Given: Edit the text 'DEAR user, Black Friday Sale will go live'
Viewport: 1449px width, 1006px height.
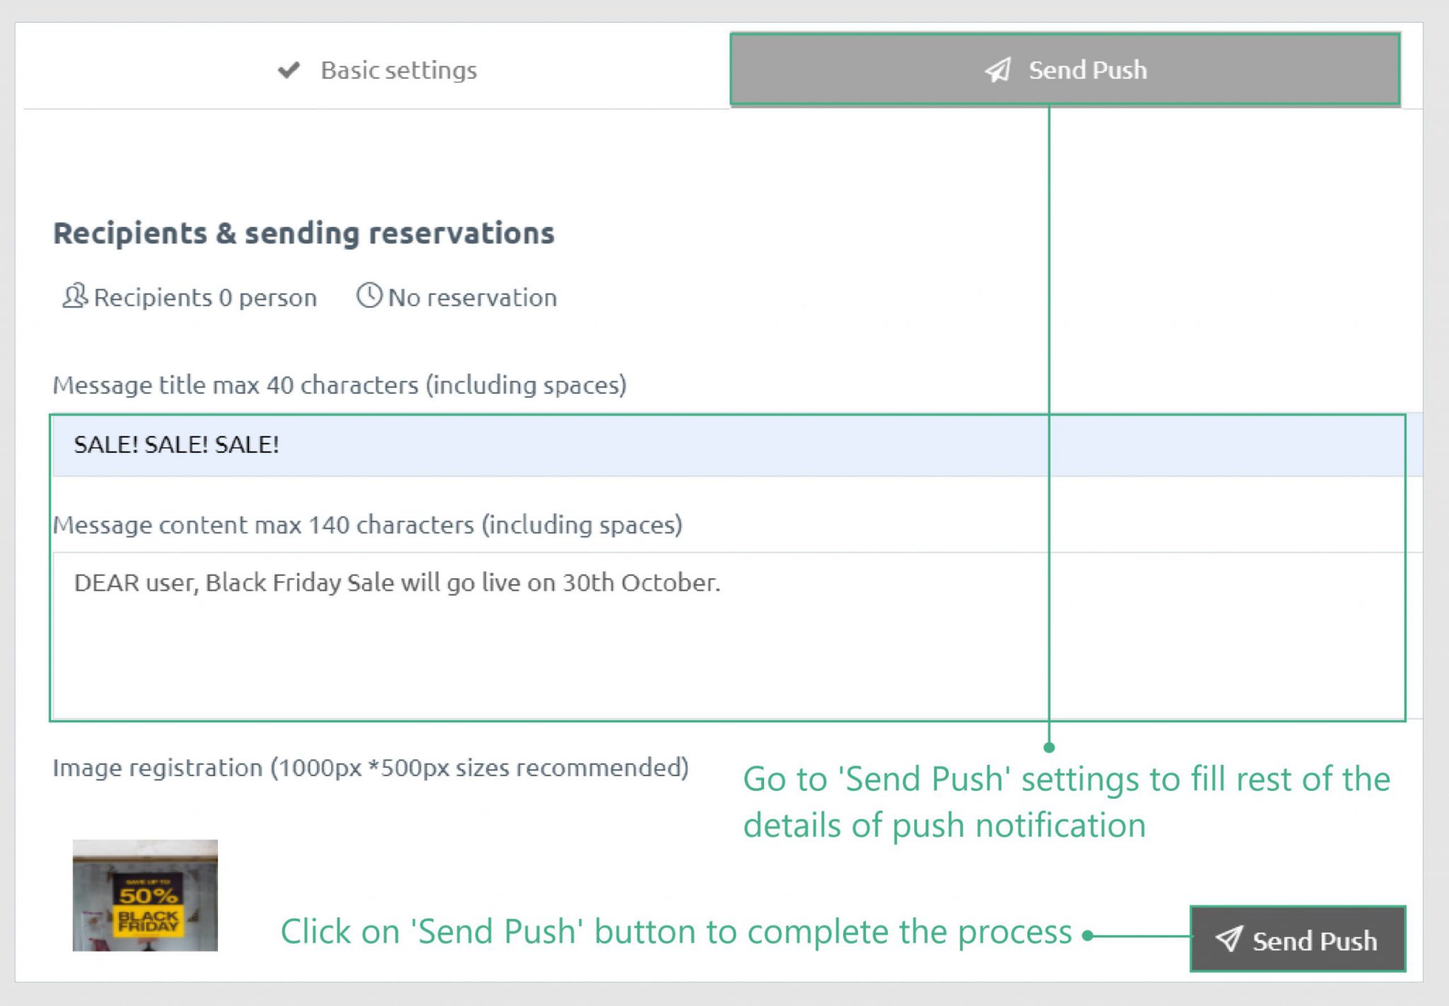Looking at the screenshot, I should point(396,582).
